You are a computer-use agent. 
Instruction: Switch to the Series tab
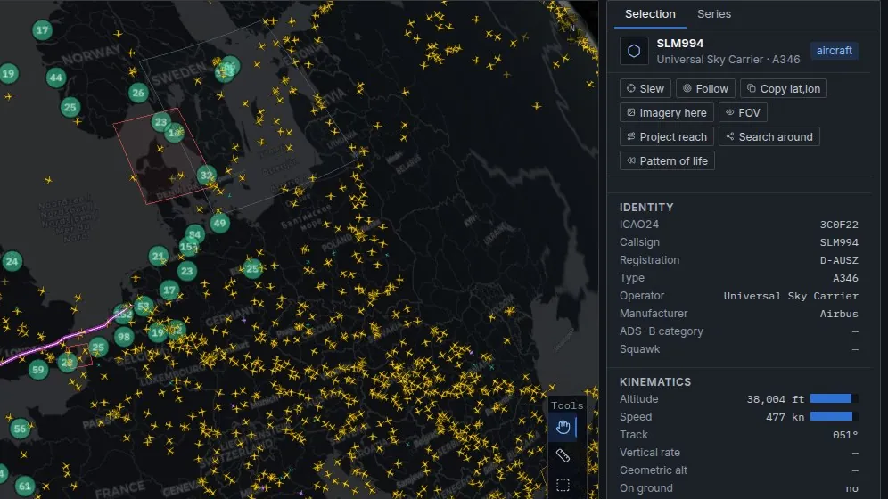tap(713, 14)
